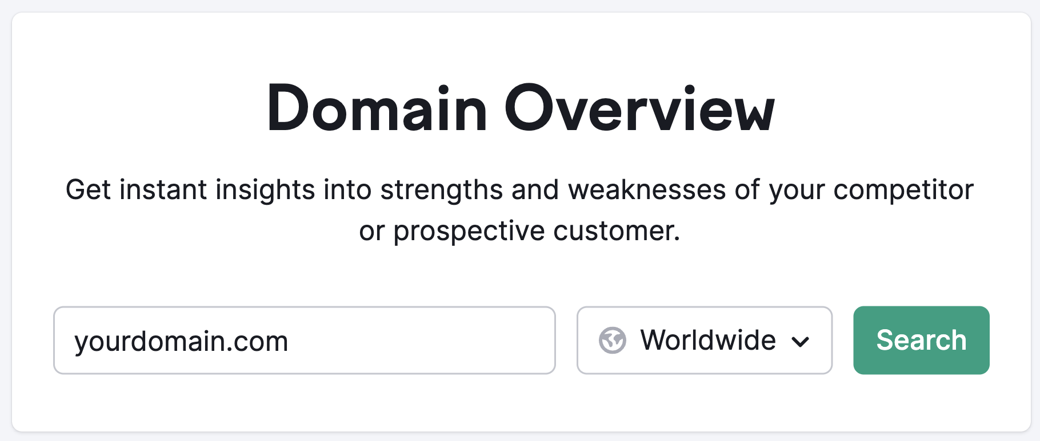Place cursor in the domain search box
The width and height of the screenshot is (1040, 441).
(305, 341)
